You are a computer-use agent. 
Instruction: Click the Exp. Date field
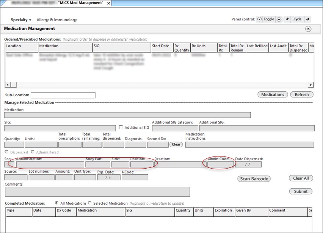(109, 177)
